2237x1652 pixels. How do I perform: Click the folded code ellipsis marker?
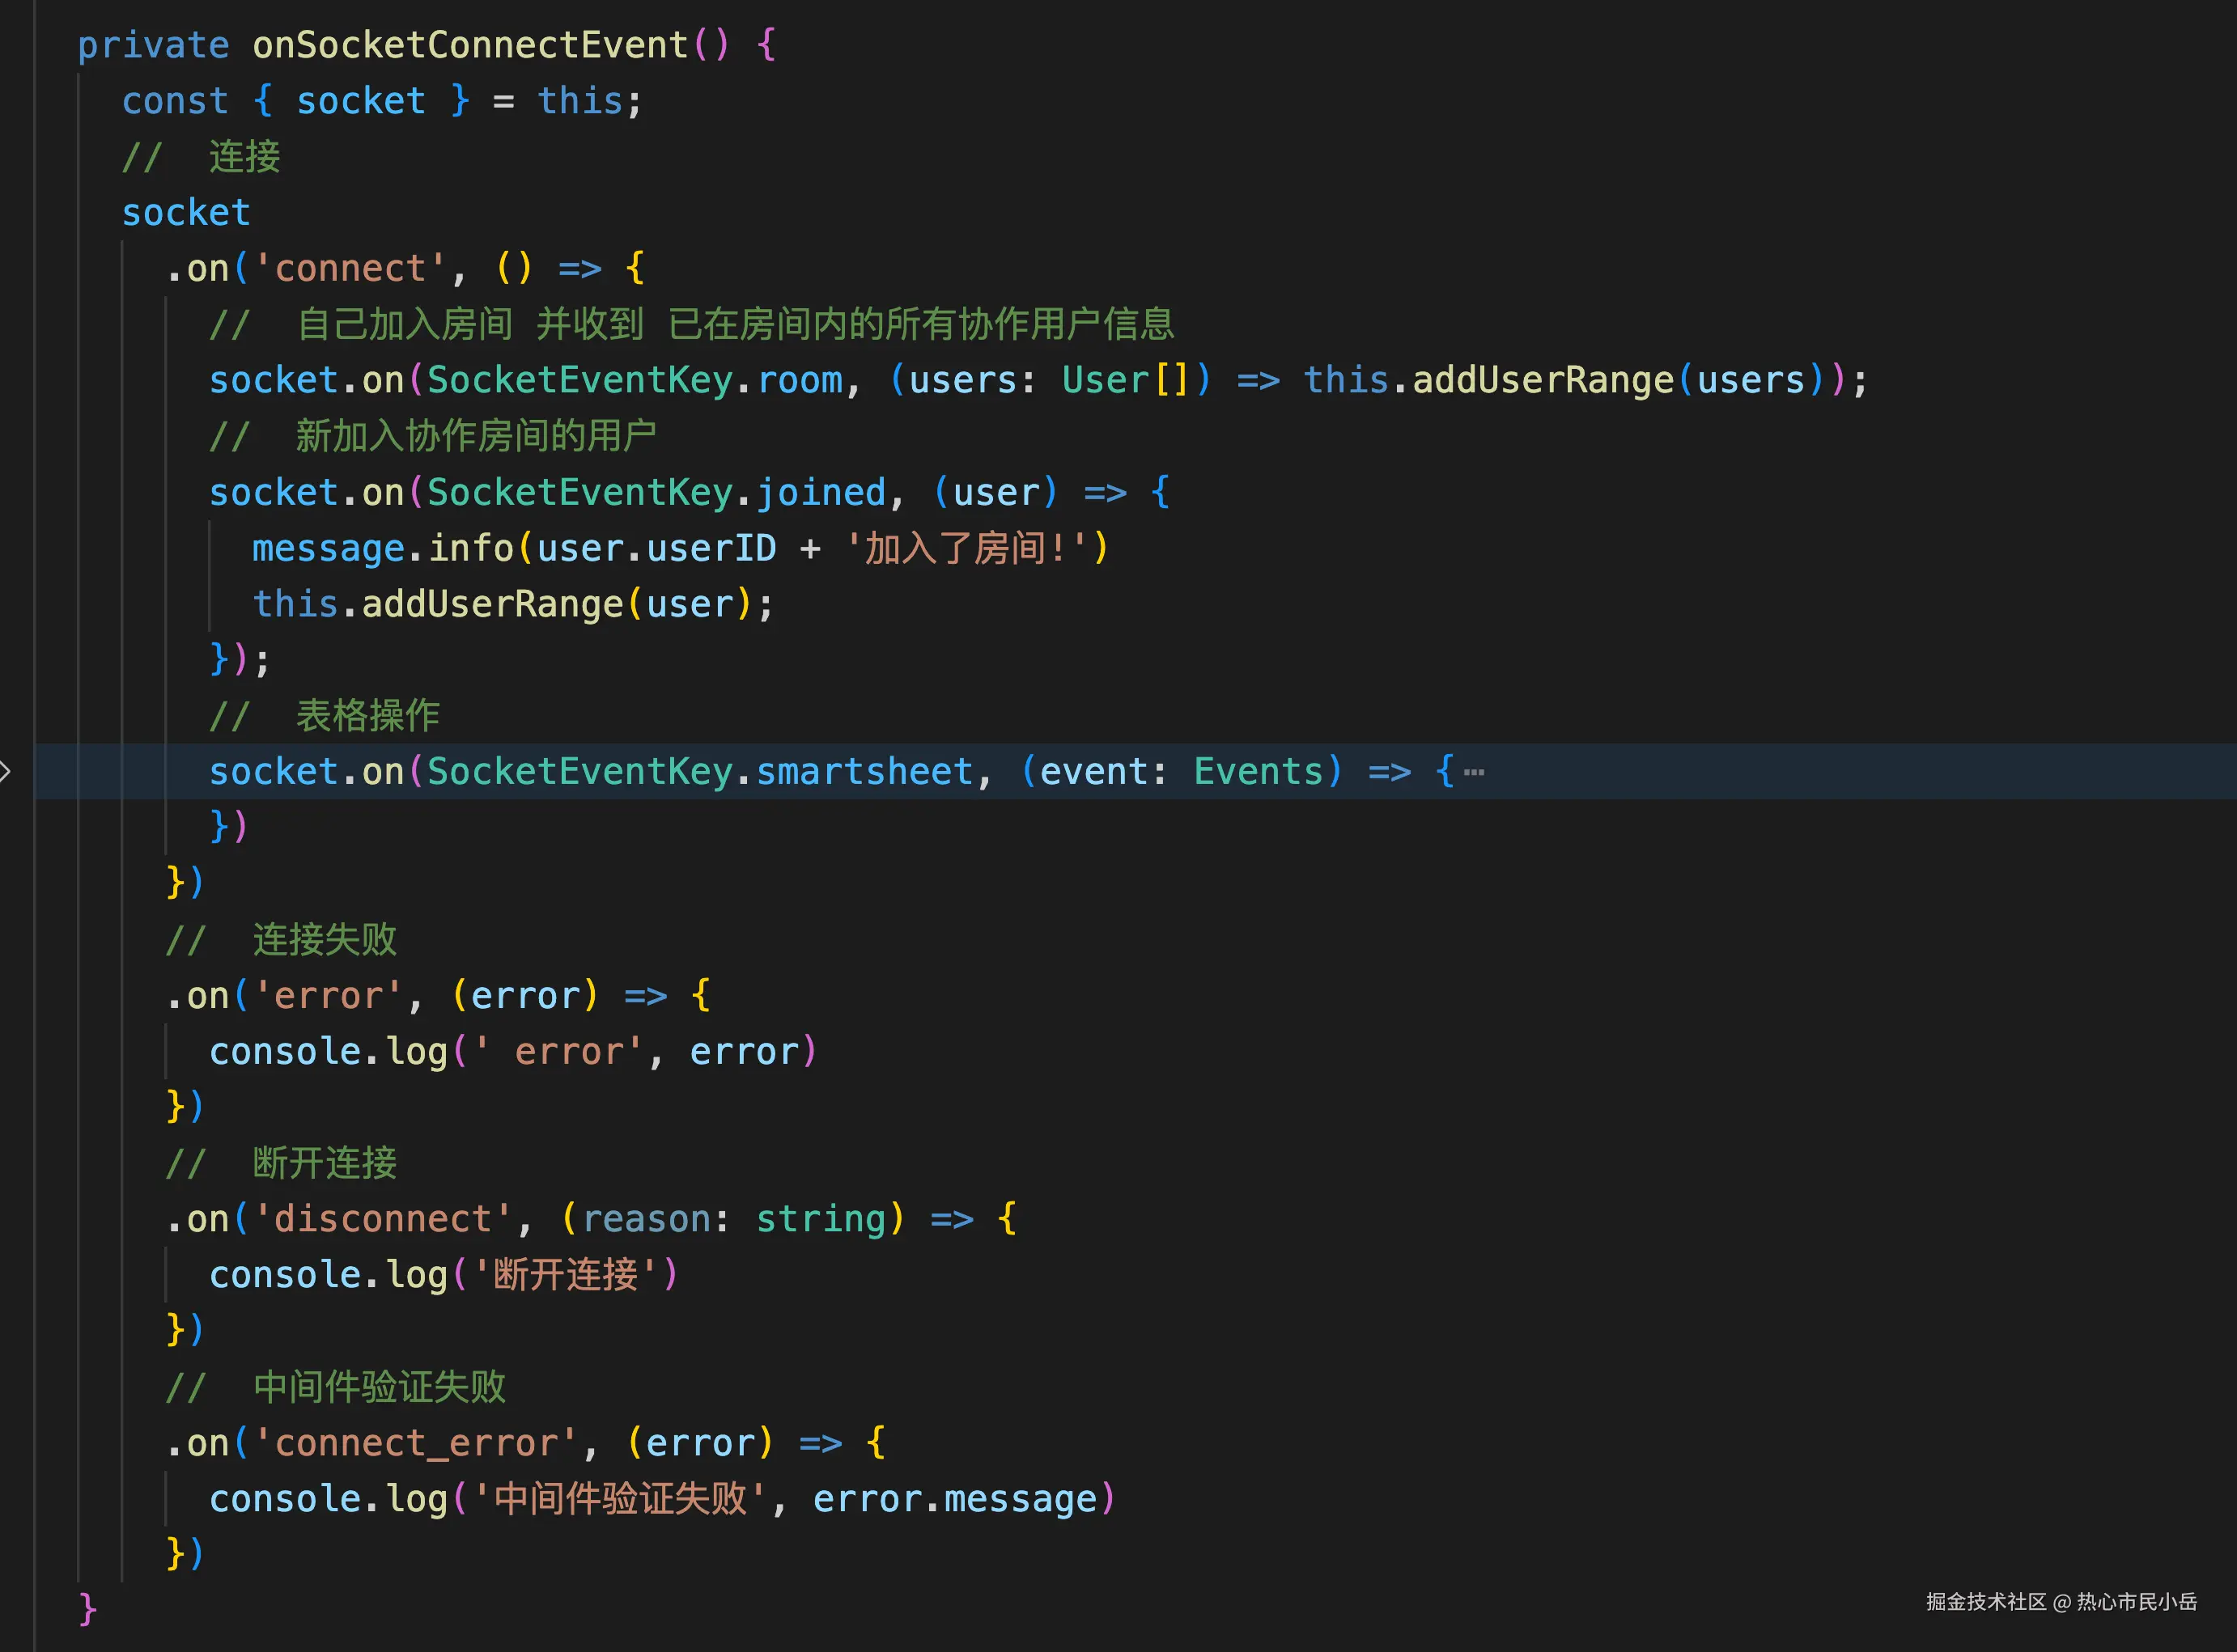pos(1474,772)
